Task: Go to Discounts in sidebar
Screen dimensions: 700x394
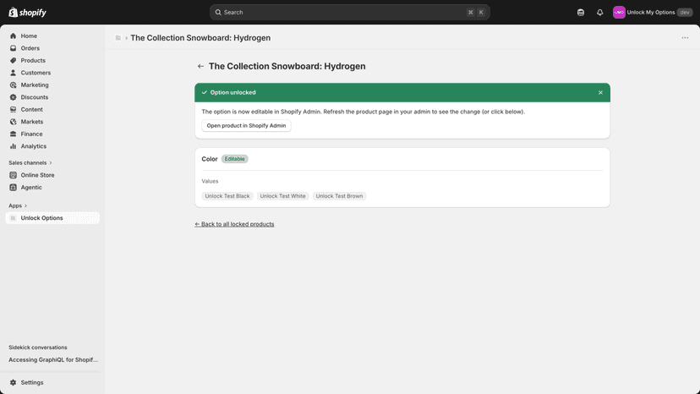Action: [35, 97]
